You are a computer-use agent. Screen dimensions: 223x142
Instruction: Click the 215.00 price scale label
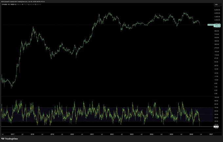[x=216, y=48]
